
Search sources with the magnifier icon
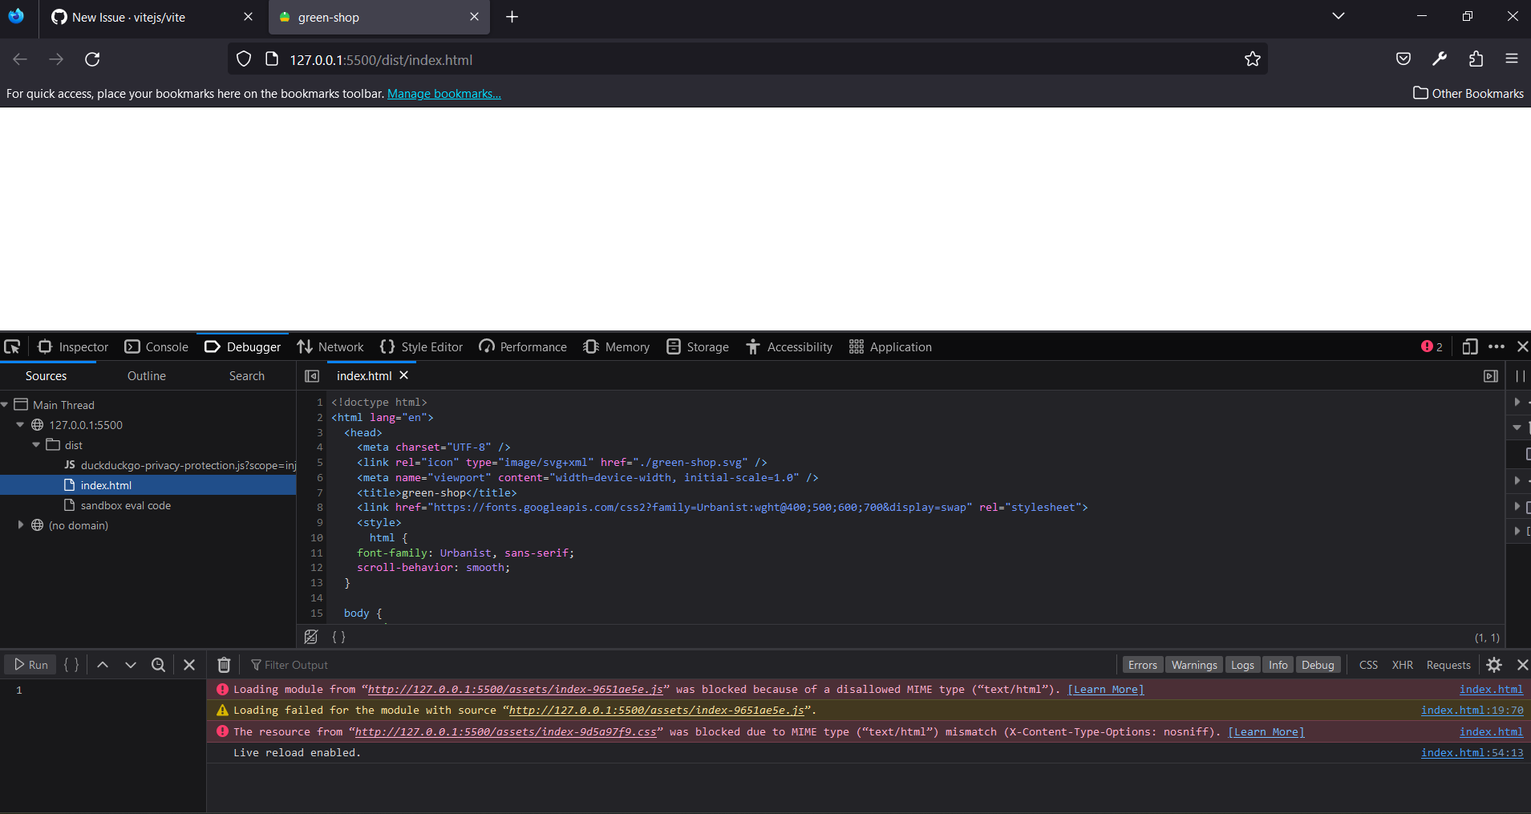point(158,664)
